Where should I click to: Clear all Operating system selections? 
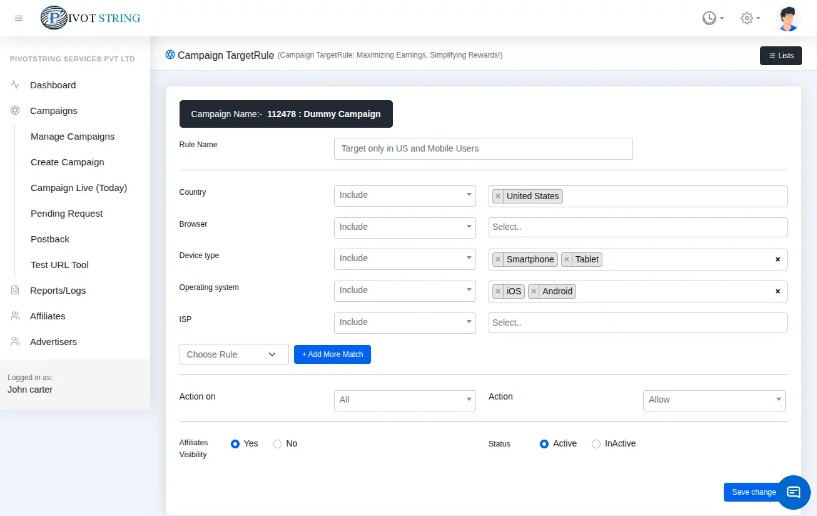(x=778, y=291)
